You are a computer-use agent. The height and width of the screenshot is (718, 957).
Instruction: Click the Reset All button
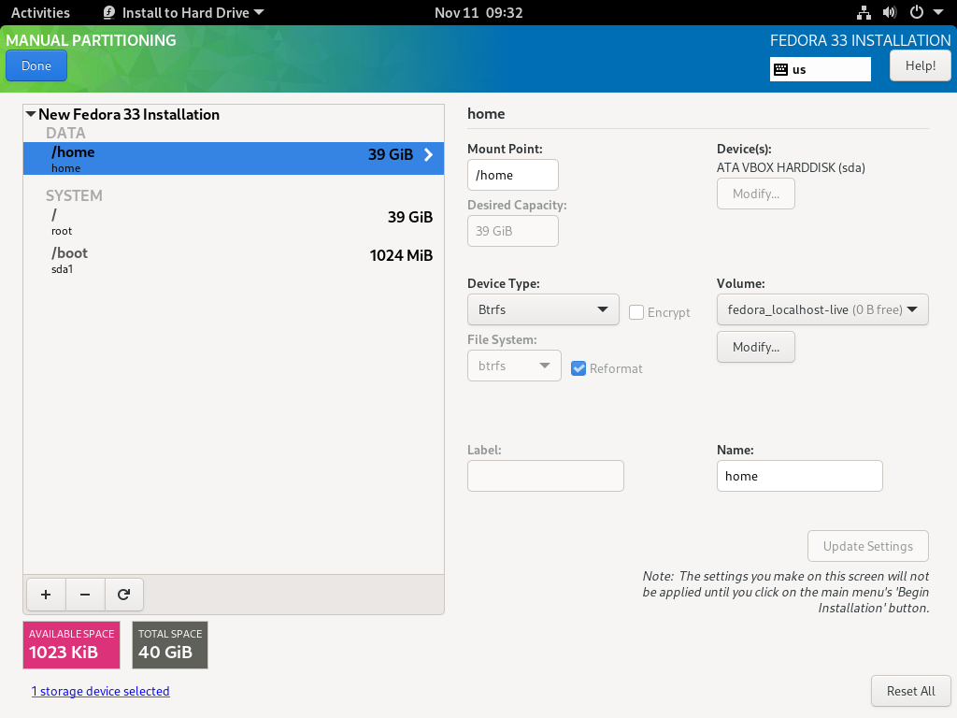coord(910,691)
